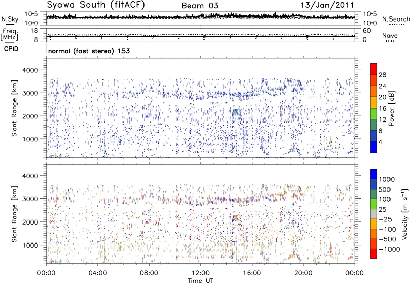This screenshot has height=284, width=410.
Task: Click the green echo patch in power panel
Action: coord(236,112)
